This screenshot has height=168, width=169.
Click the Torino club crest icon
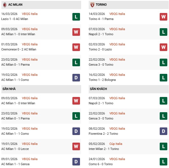(92, 5)
